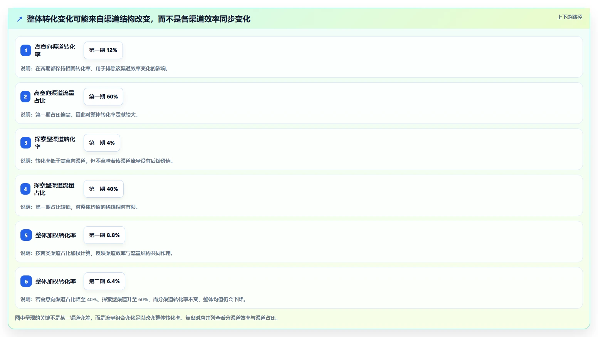Click the 上下游路径 label at top right
This screenshot has width=598, height=337.
point(569,17)
